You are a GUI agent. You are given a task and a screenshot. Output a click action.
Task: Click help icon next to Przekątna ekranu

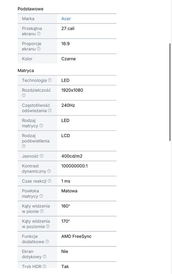point(39,34)
